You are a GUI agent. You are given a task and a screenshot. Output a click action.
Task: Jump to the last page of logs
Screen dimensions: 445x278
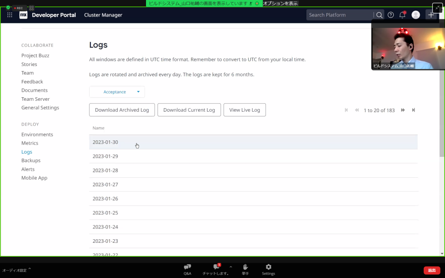click(x=413, y=110)
